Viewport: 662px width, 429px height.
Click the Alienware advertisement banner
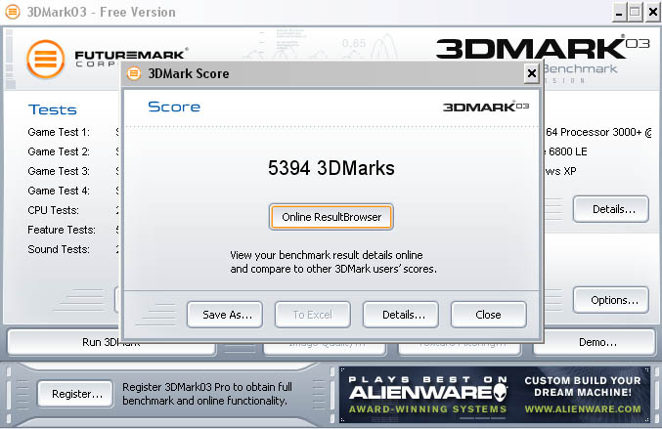click(495, 395)
